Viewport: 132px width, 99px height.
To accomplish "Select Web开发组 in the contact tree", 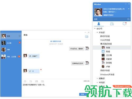I will pos(105,40).
